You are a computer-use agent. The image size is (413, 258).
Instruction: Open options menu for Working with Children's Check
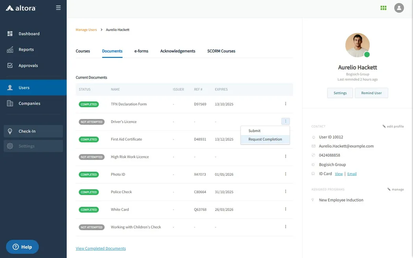tap(286, 227)
